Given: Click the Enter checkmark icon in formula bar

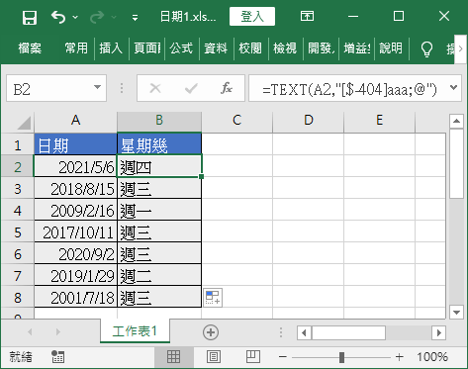Looking at the screenshot, I should click(x=191, y=88).
